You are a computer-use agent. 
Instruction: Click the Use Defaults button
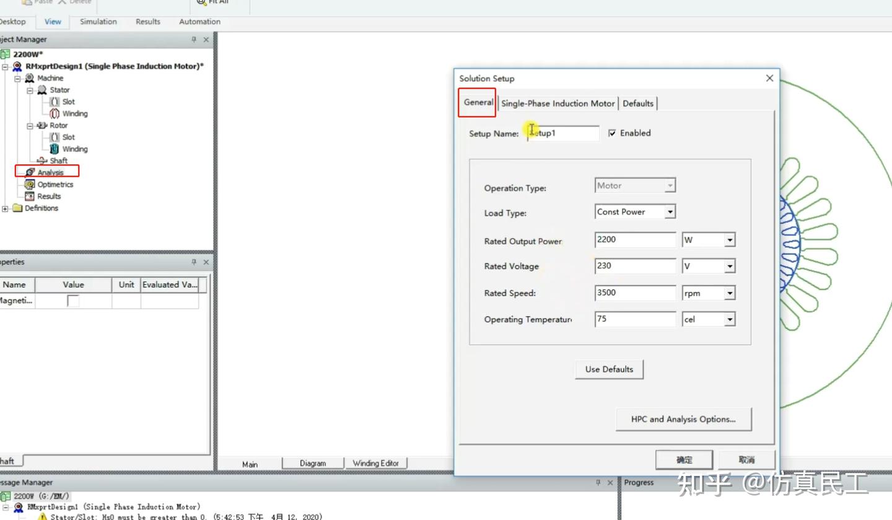click(x=609, y=369)
